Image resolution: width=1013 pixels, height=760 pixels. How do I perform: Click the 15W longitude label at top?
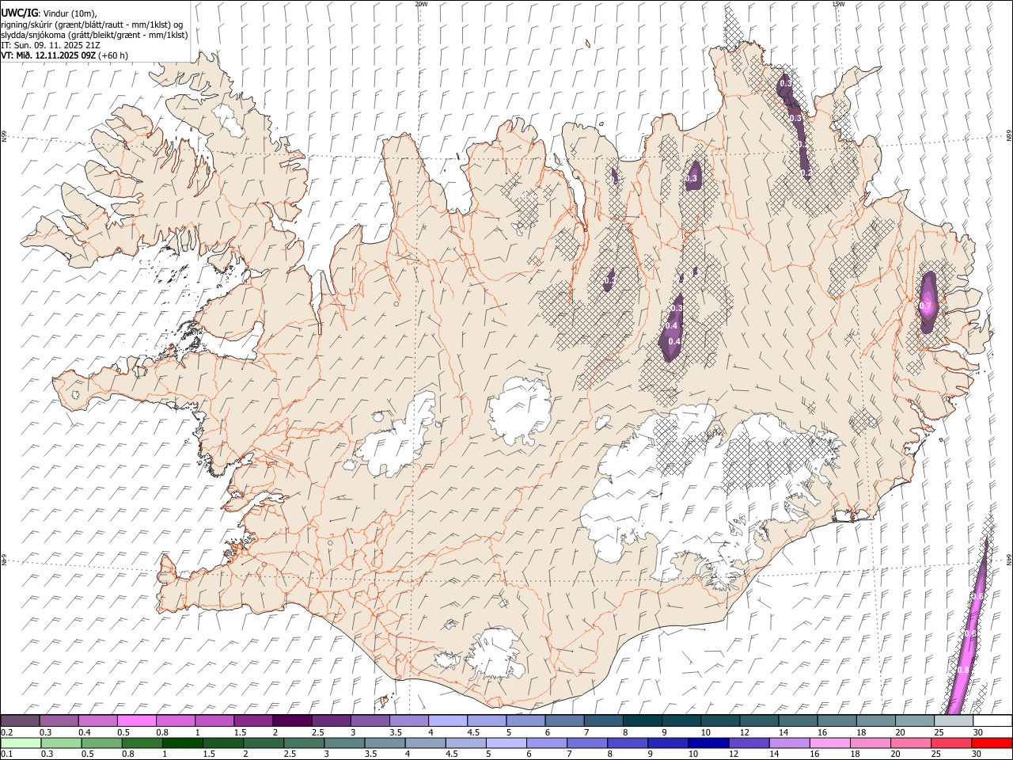tap(838, 4)
